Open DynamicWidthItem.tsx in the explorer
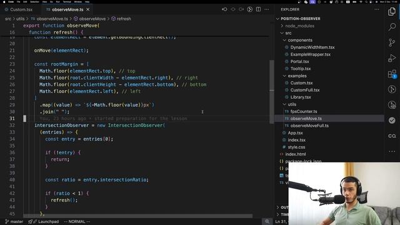This screenshot has width=400, height=225. click(x=312, y=47)
